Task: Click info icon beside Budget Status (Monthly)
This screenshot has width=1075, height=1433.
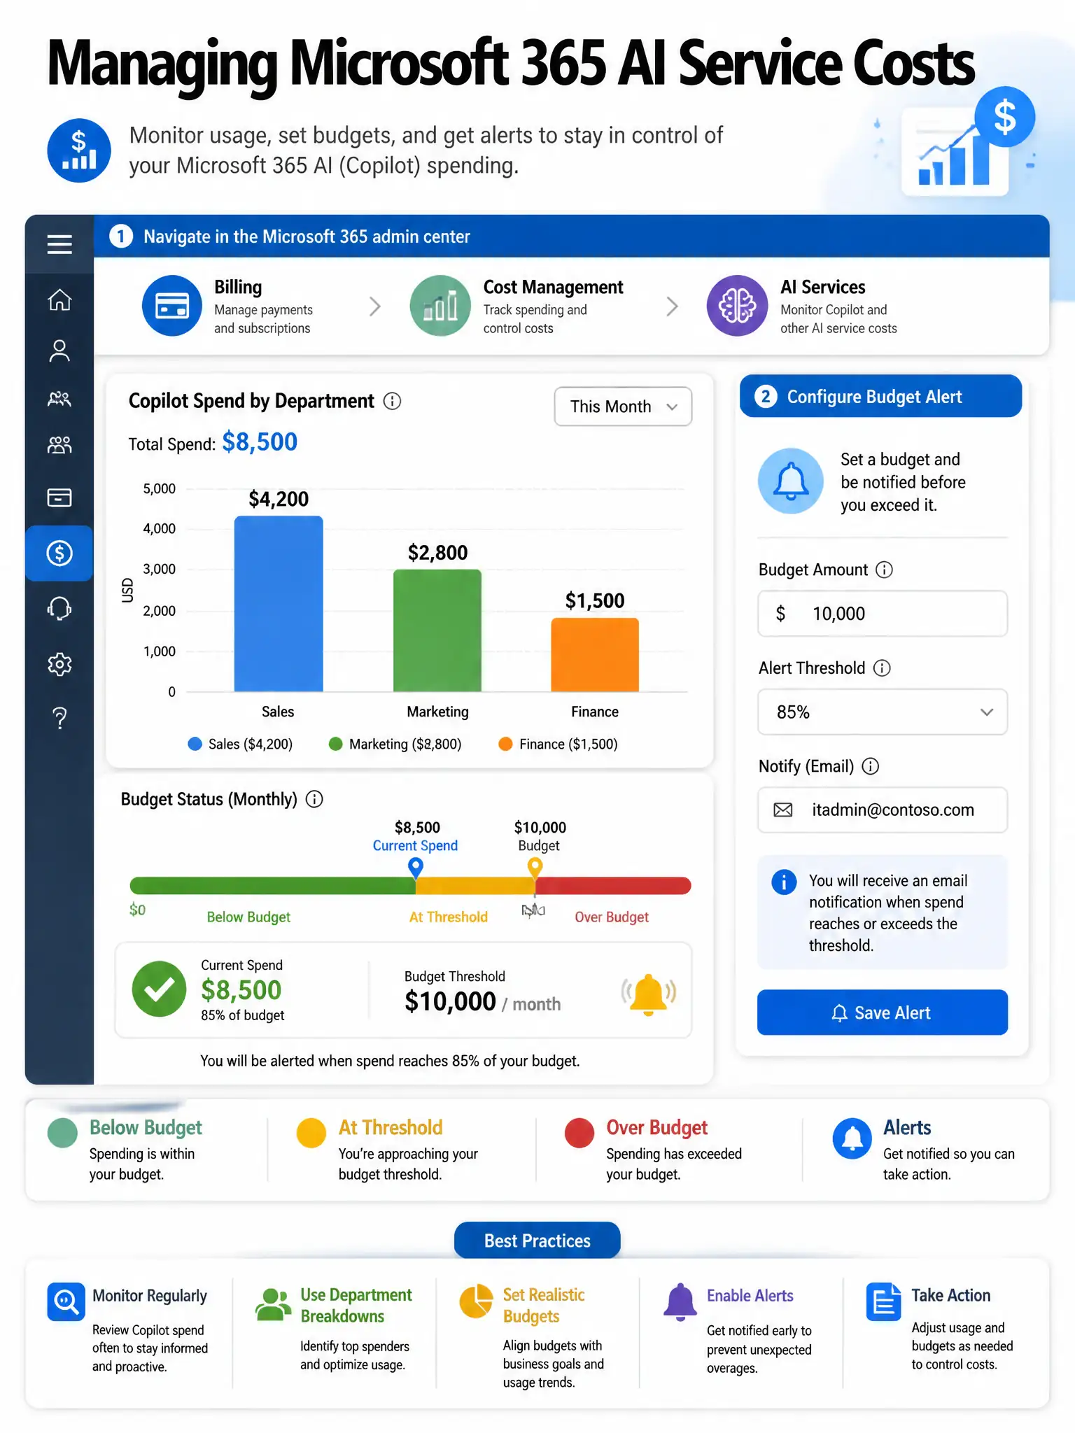Action: point(315,799)
